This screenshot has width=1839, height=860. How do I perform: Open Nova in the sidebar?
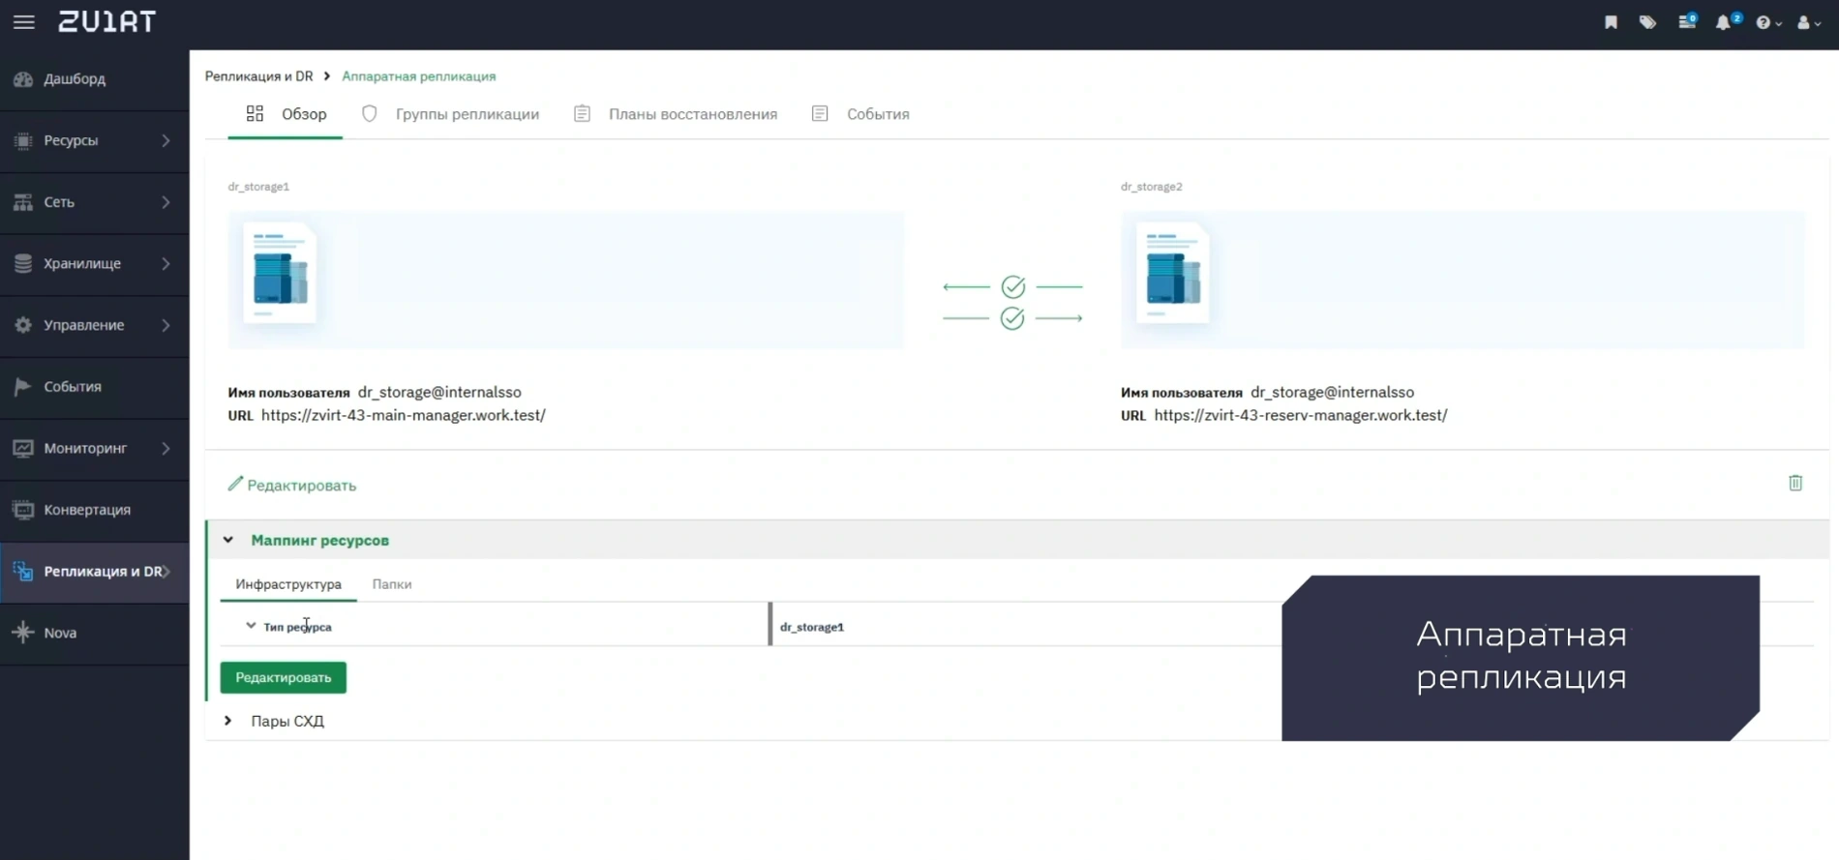pyautogui.click(x=95, y=633)
